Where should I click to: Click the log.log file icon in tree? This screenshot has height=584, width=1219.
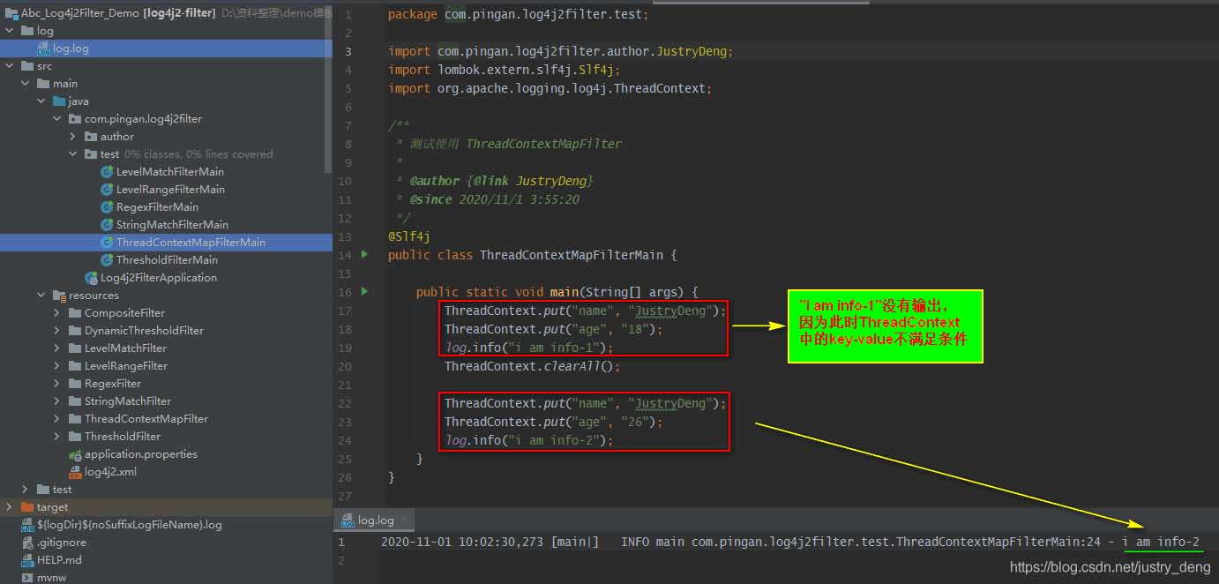coord(44,49)
